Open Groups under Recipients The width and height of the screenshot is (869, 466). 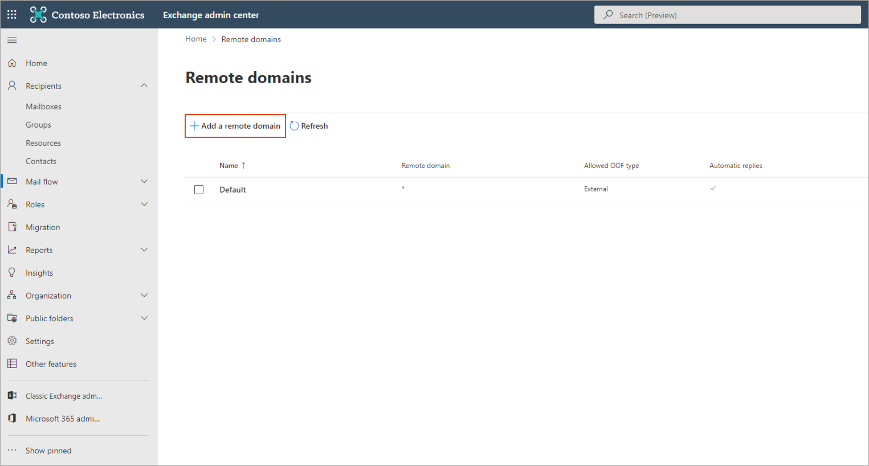[x=38, y=125]
